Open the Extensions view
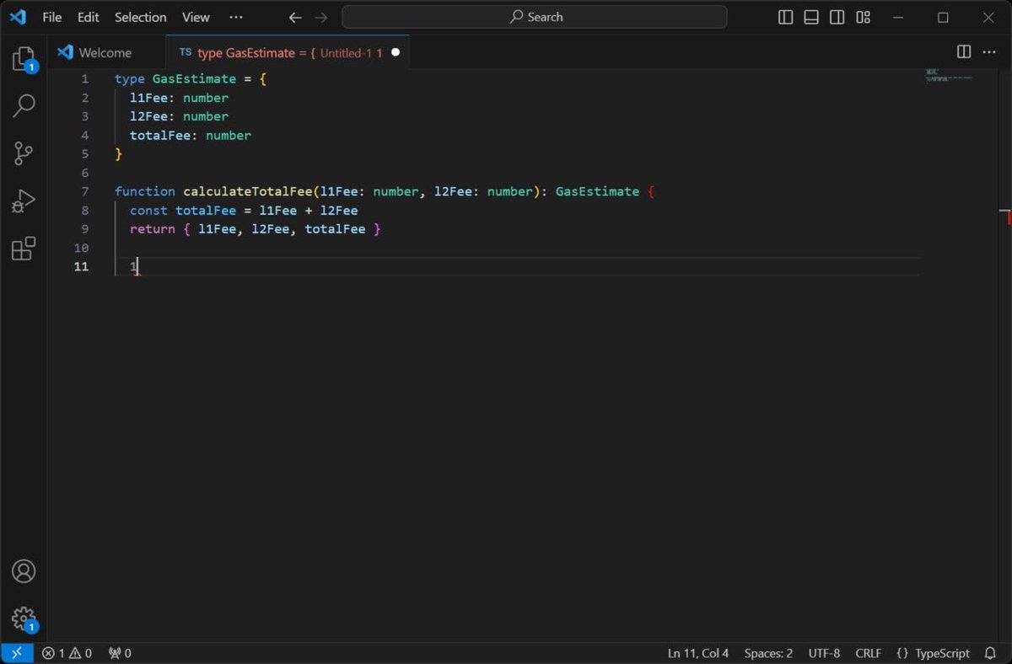The width and height of the screenshot is (1012, 664). pyautogui.click(x=24, y=249)
